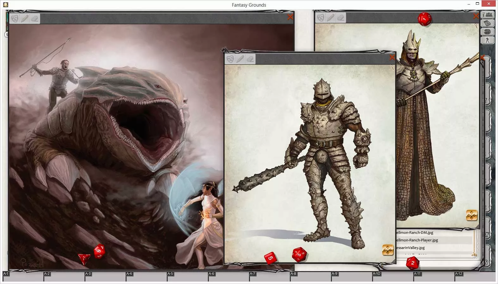The image size is (498, 284).
Task: Click hotkey slot A-12
Action: pos(475,276)
